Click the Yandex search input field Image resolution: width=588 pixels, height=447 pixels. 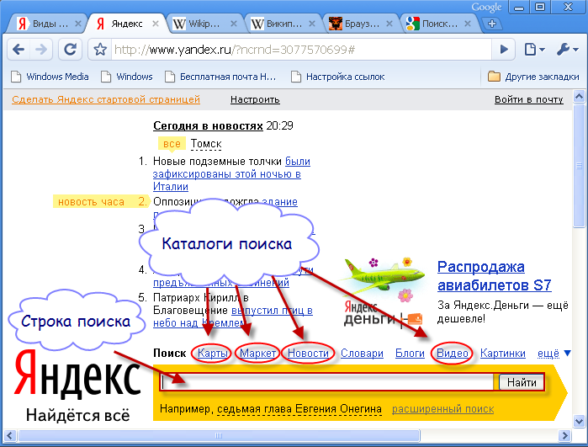coord(327,382)
